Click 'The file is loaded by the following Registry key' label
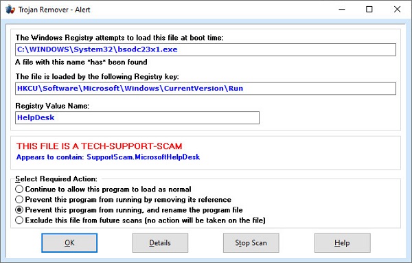Viewport: 412px width, 263px height. point(98,77)
